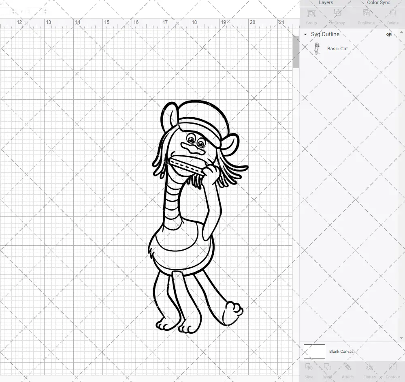
Task: Click the Basic Cut layer thumbnail
Action: (x=318, y=48)
